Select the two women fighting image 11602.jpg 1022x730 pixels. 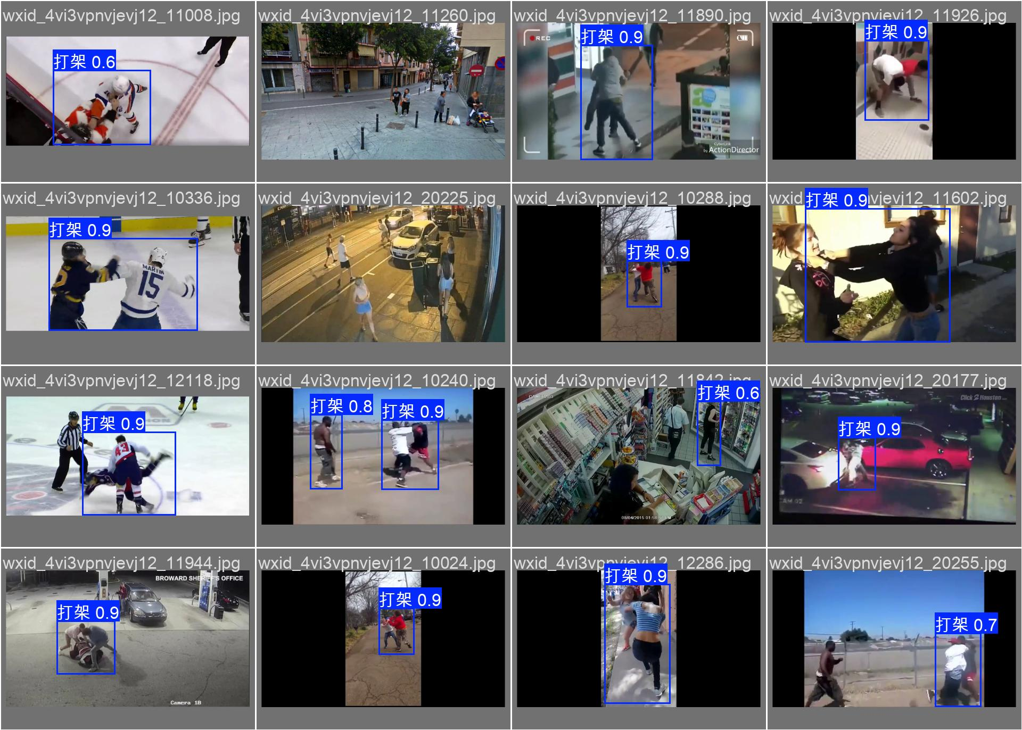pos(894,273)
